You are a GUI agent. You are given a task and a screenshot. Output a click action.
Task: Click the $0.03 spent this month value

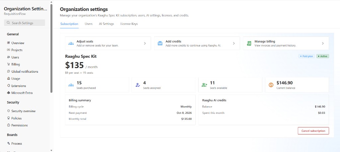(x=321, y=113)
